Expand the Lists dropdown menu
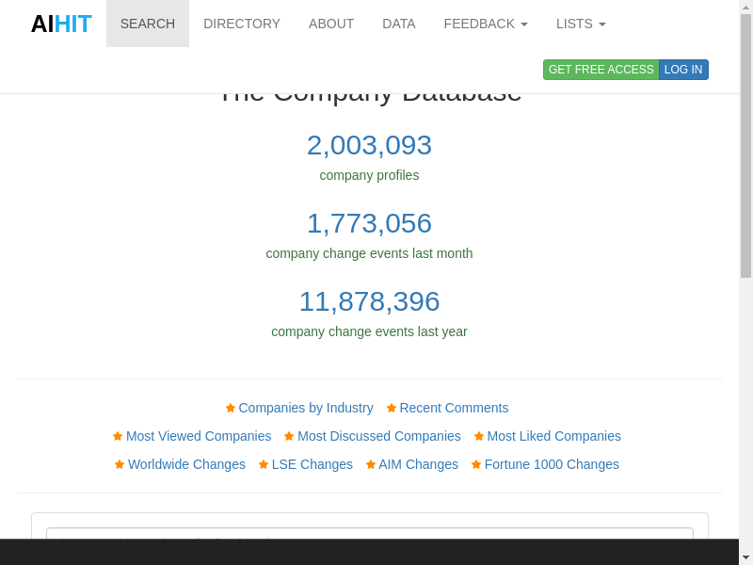The height and width of the screenshot is (565, 753). click(581, 24)
